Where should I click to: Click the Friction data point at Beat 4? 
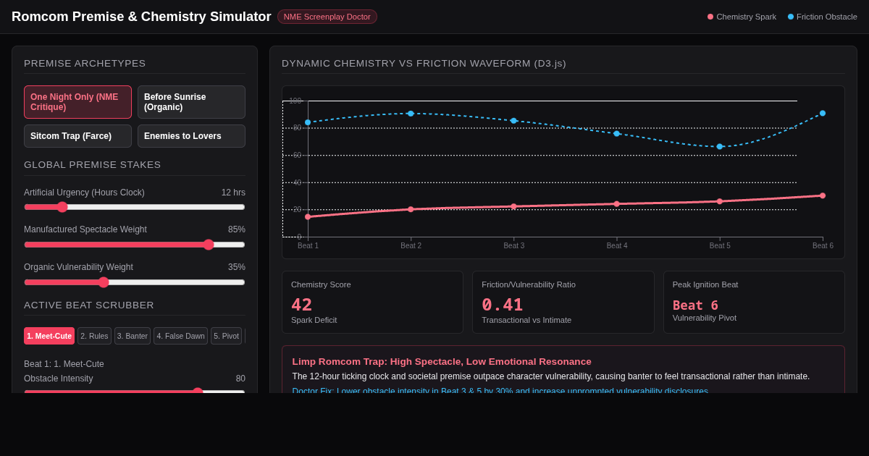pos(617,134)
